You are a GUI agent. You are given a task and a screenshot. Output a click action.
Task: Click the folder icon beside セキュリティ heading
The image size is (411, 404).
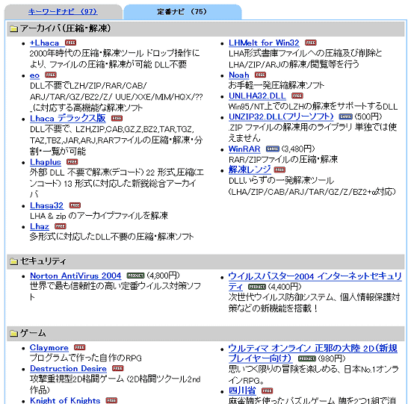pyautogui.click(x=14, y=261)
